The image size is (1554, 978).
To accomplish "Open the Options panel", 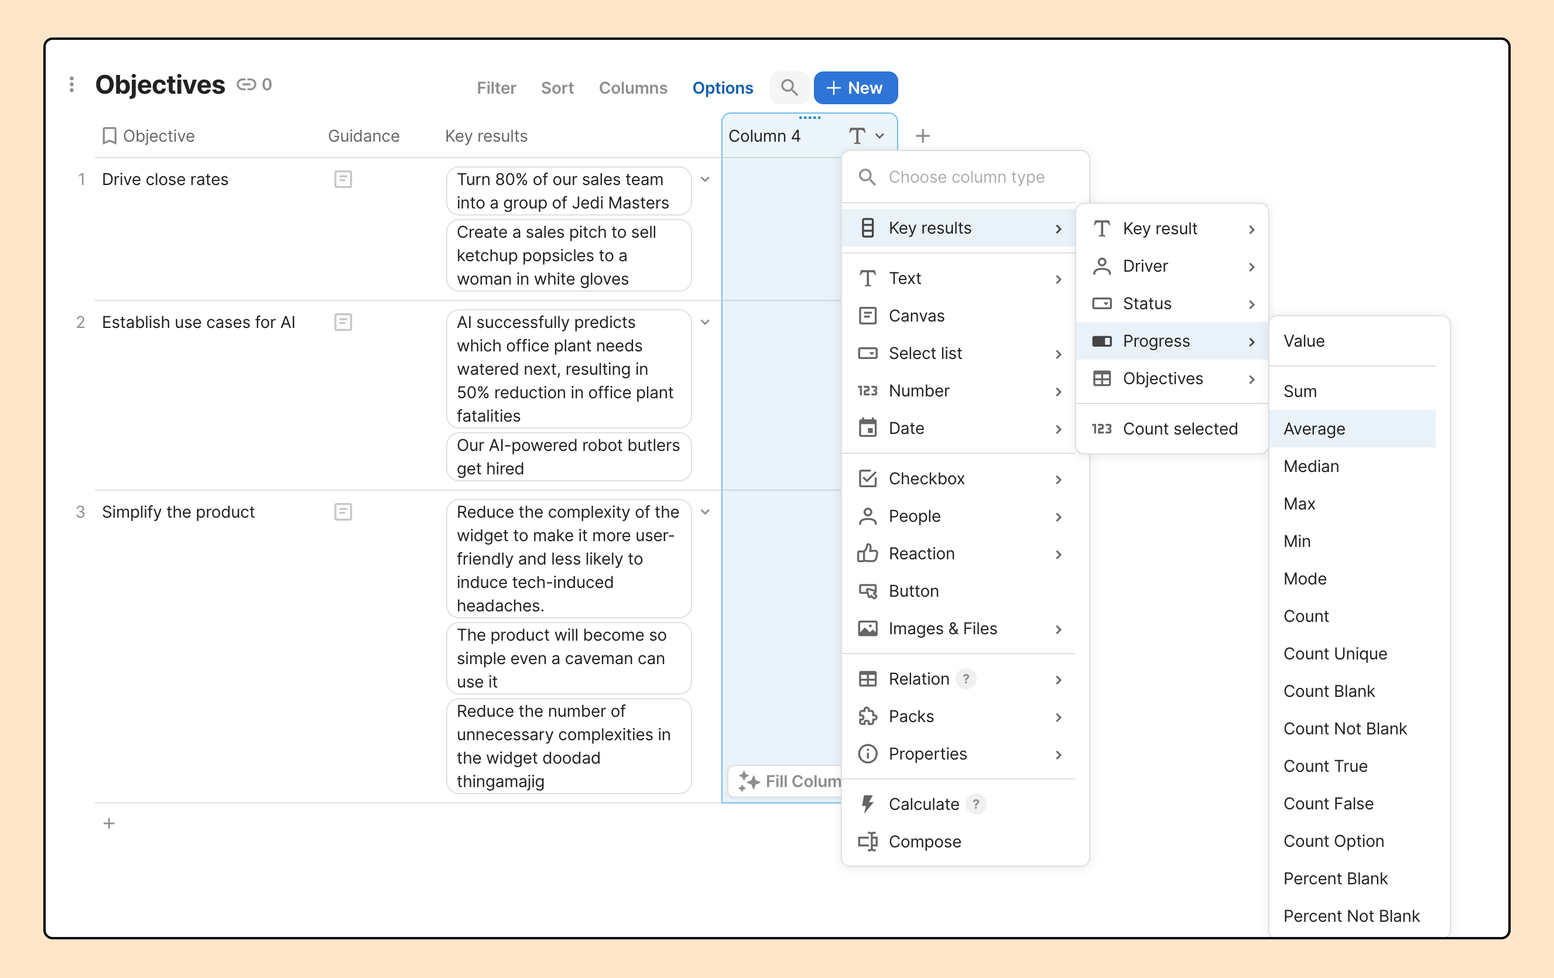I will (x=722, y=88).
